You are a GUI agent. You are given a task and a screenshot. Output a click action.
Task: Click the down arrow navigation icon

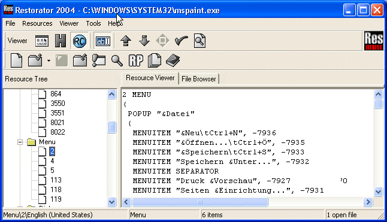[144, 41]
